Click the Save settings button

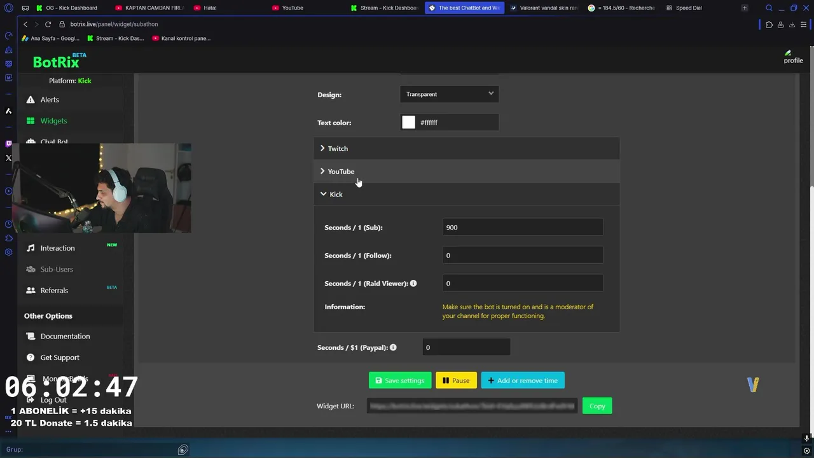pos(400,380)
